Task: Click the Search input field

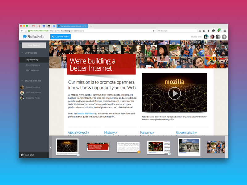Action: 177,31
